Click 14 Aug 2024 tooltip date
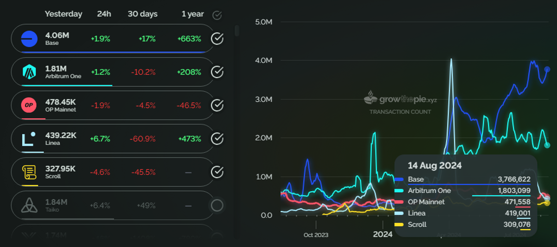This screenshot has height=247, width=557. coord(435,166)
